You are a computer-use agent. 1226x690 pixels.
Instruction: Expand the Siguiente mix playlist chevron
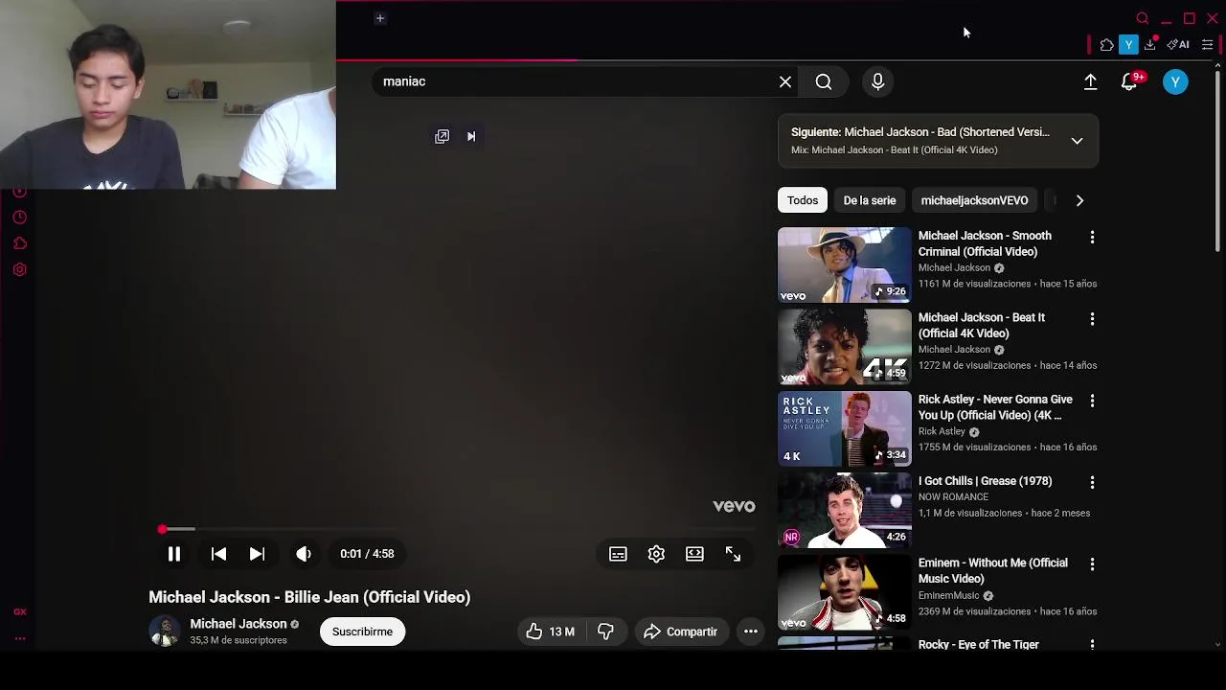pos(1077,141)
